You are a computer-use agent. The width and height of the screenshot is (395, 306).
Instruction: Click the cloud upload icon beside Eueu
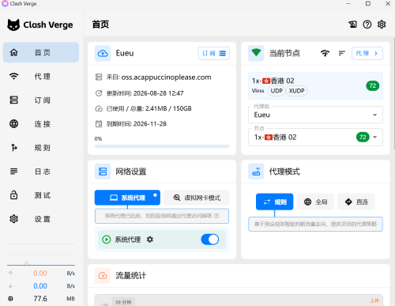103,53
